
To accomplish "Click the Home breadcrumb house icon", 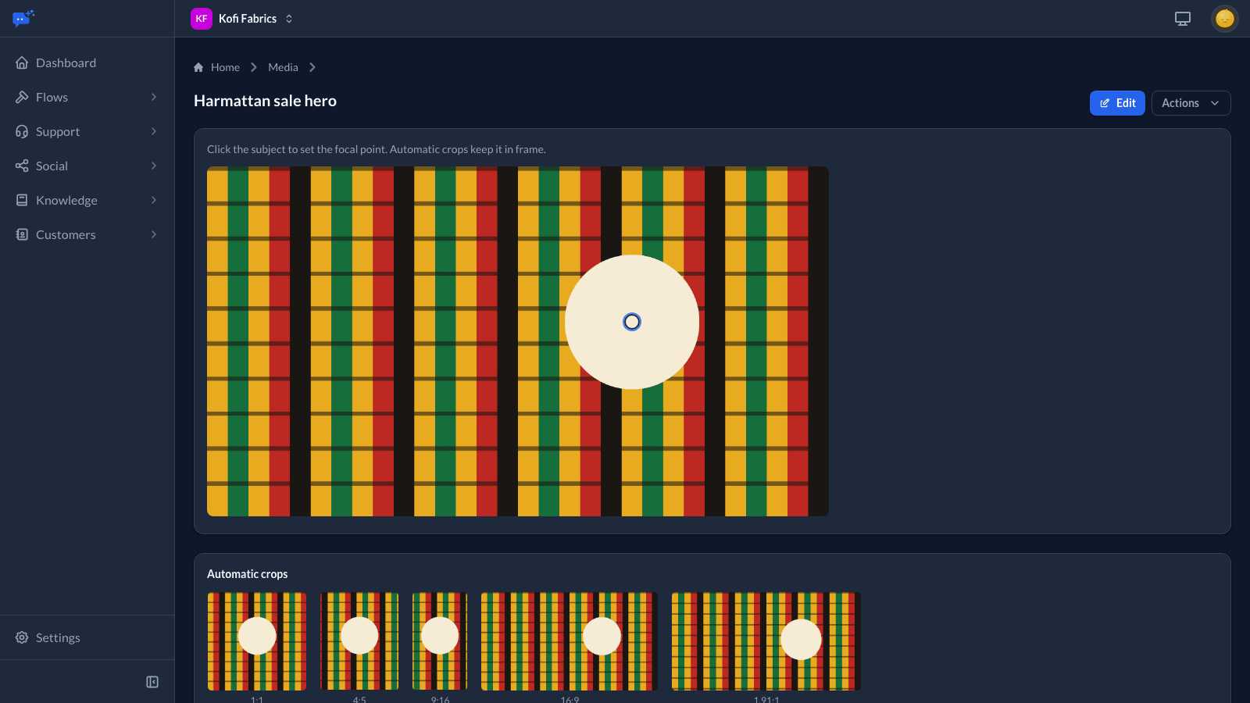I will pos(198,67).
